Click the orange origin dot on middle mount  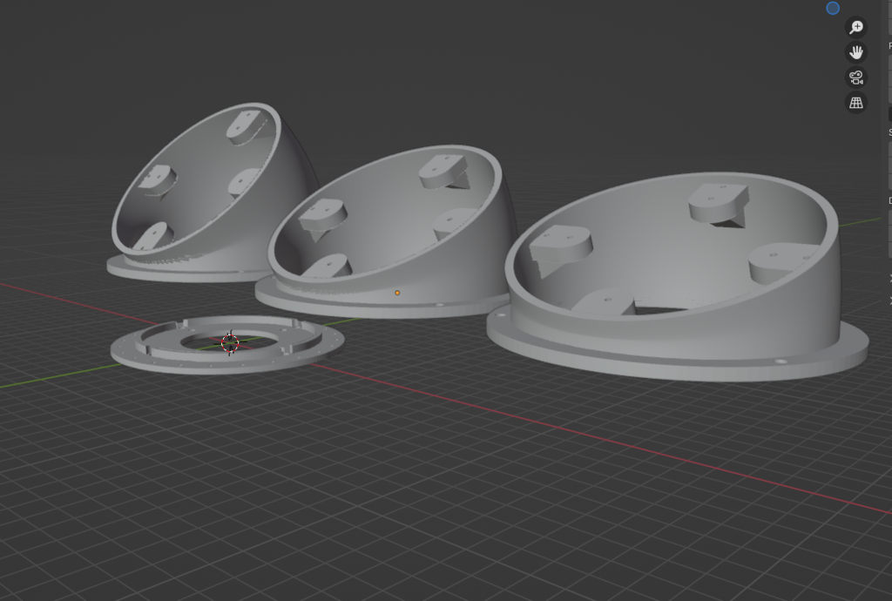tap(397, 293)
